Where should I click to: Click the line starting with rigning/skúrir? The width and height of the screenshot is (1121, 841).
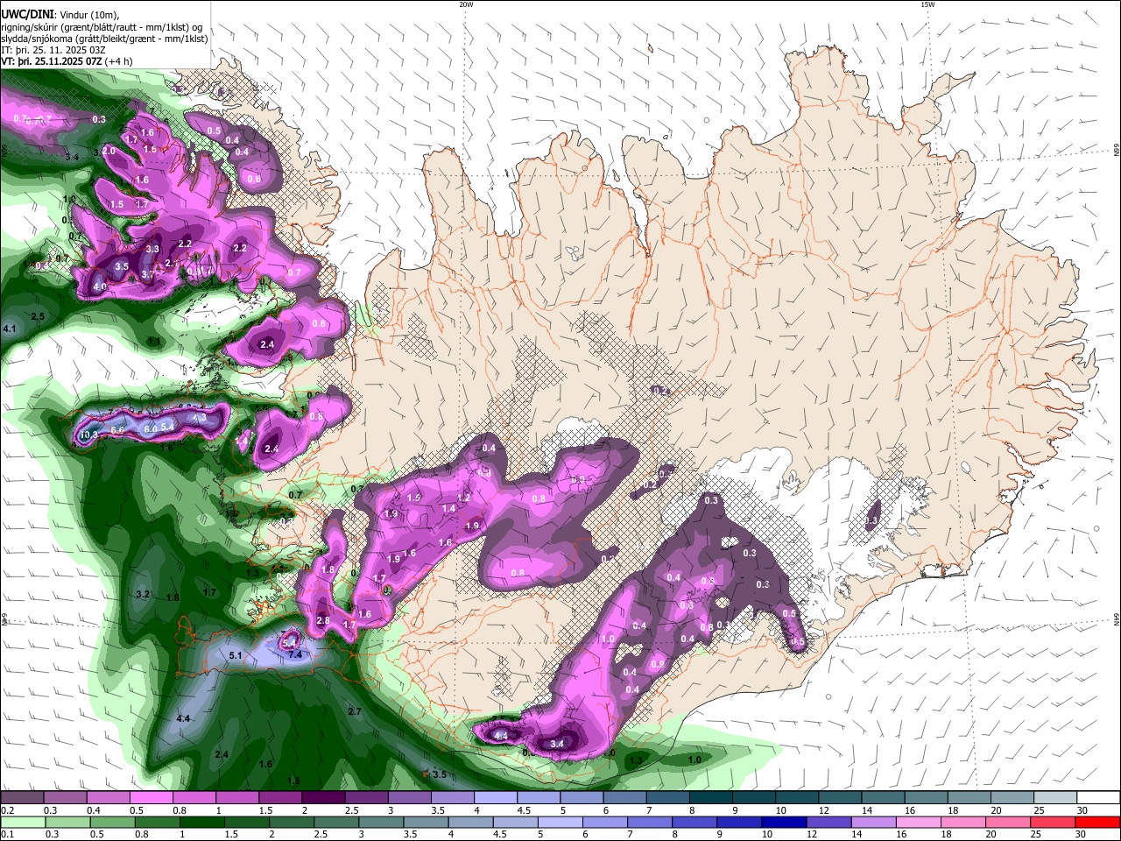coord(102,26)
